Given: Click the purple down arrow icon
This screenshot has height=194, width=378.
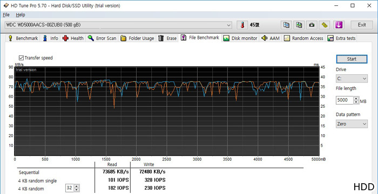Looking at the screenshot, I should click(339, 25).
